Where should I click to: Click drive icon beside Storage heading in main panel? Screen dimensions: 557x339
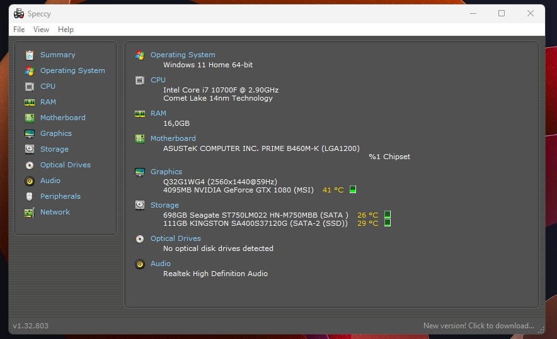pyautogui.click(x=140, y=205)
